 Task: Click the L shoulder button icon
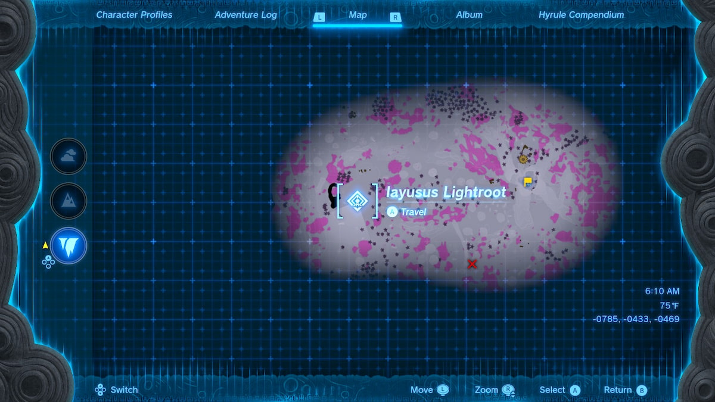[x=320, y=17]
